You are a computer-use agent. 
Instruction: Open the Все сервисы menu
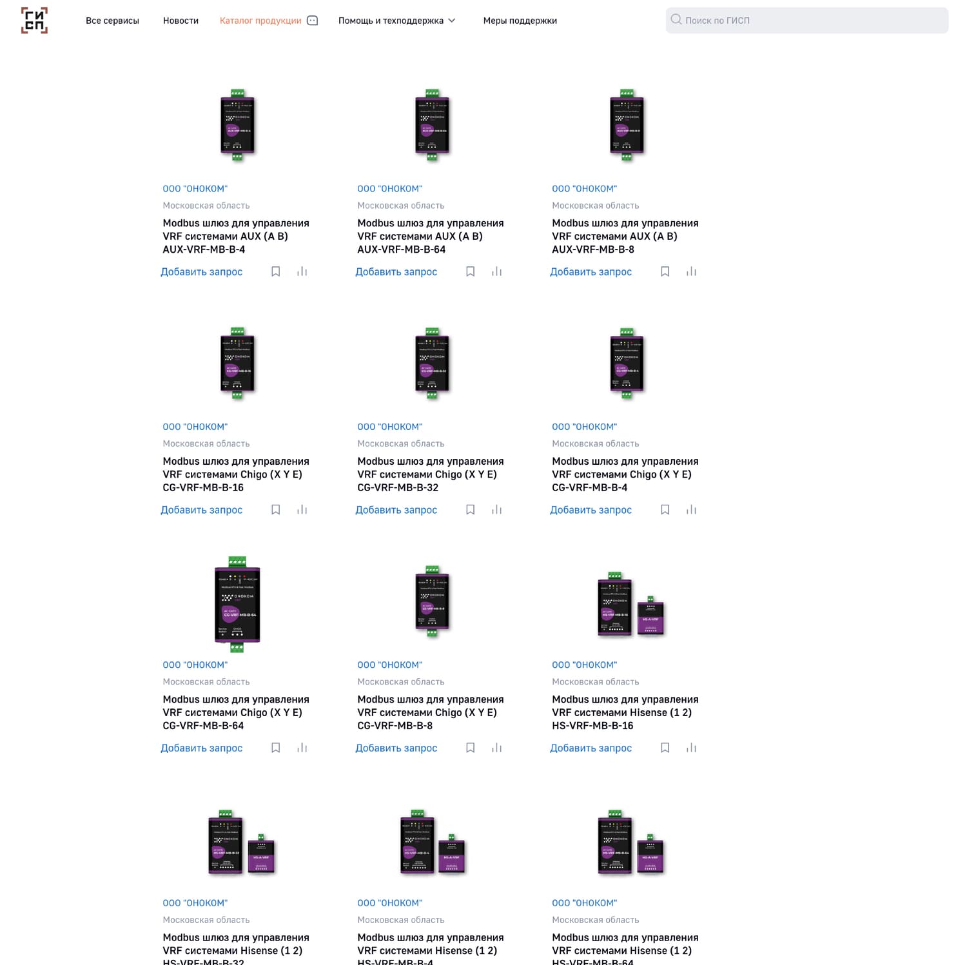click(x=112, y=21)
